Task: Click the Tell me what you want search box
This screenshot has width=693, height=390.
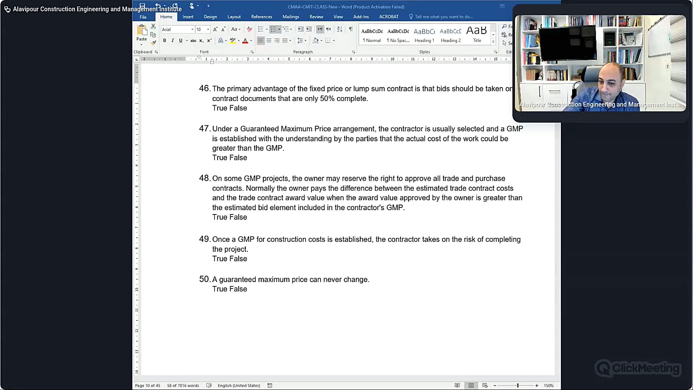Action: tap(444, 17)
